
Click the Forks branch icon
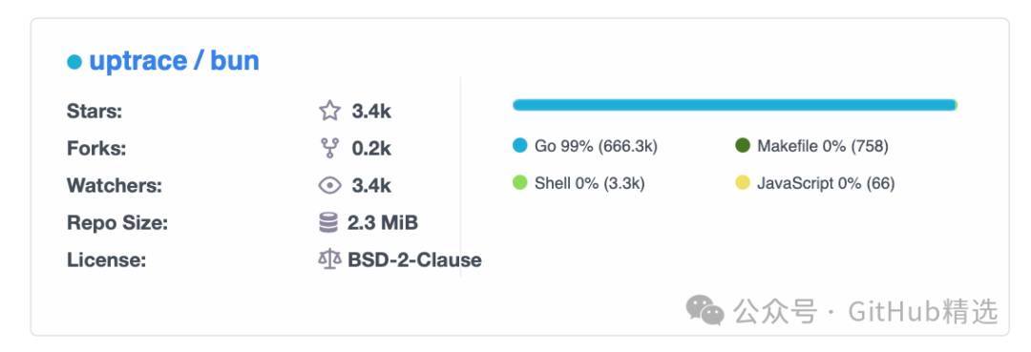pyautogui.click(x=329, y=149)
